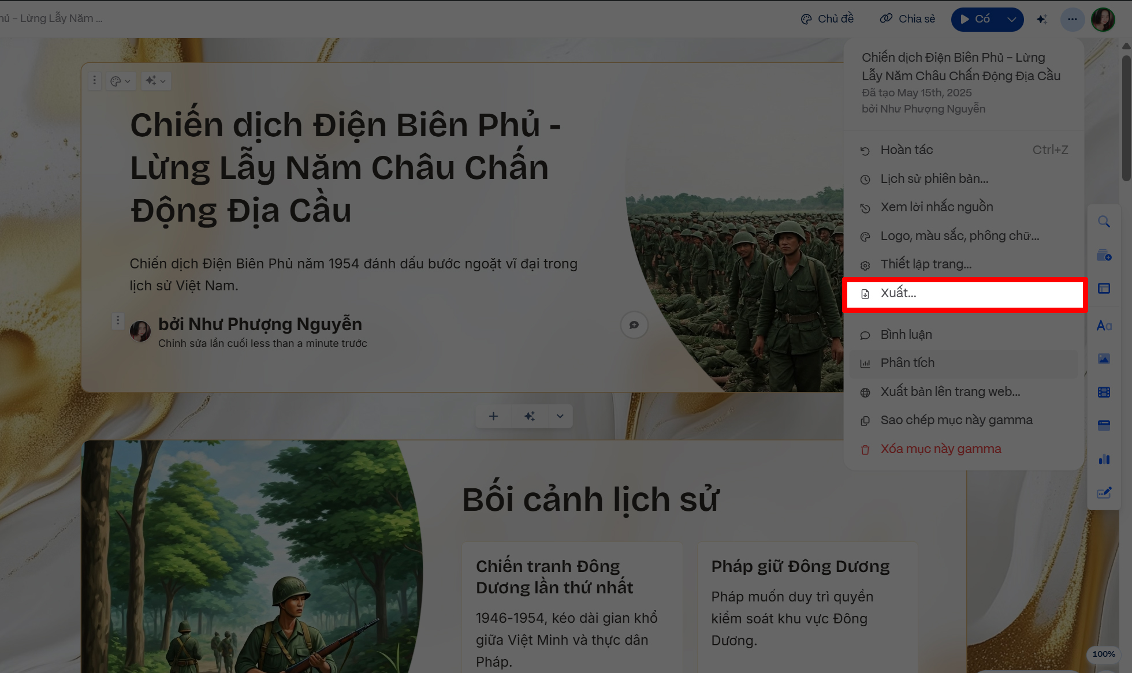Screen dimensions: 1132x673
Task: Click the Chia sẻ share button
Action: 907,19
